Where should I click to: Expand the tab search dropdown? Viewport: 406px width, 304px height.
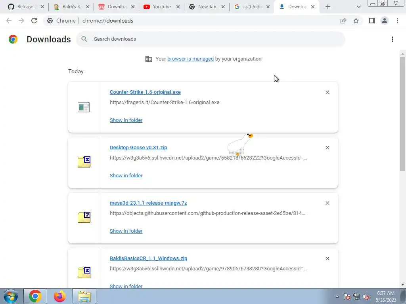pyautogui.click(x=358, y=7)
